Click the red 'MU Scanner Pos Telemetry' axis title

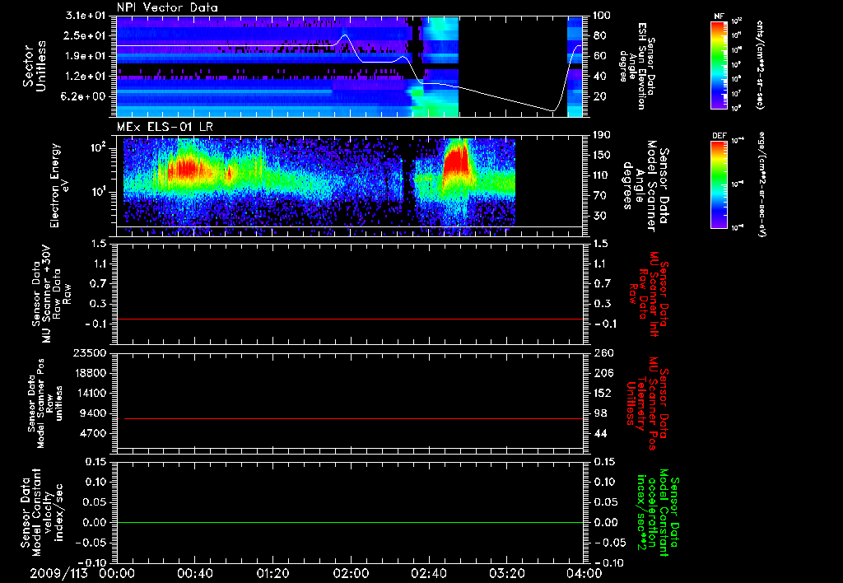pos(647,403)
